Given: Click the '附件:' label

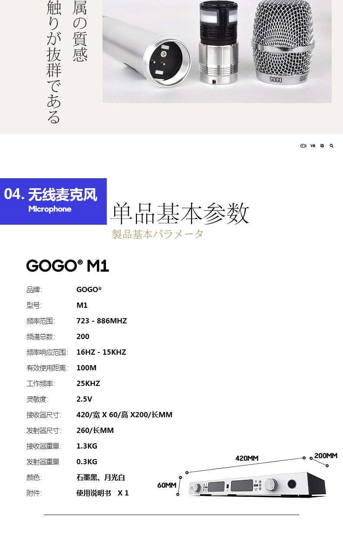Looking at the screenshot, I should pyautogui.click(x=34, y=493).
